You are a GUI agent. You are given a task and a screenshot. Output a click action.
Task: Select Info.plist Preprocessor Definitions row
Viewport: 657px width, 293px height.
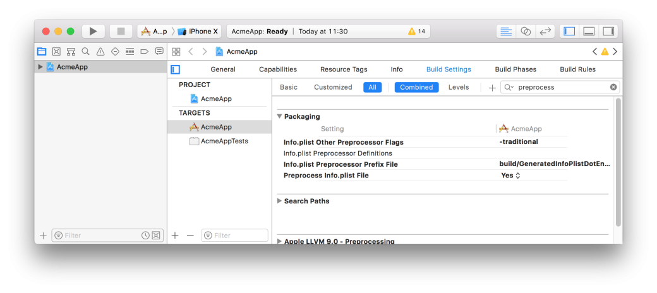coord(425,153)
